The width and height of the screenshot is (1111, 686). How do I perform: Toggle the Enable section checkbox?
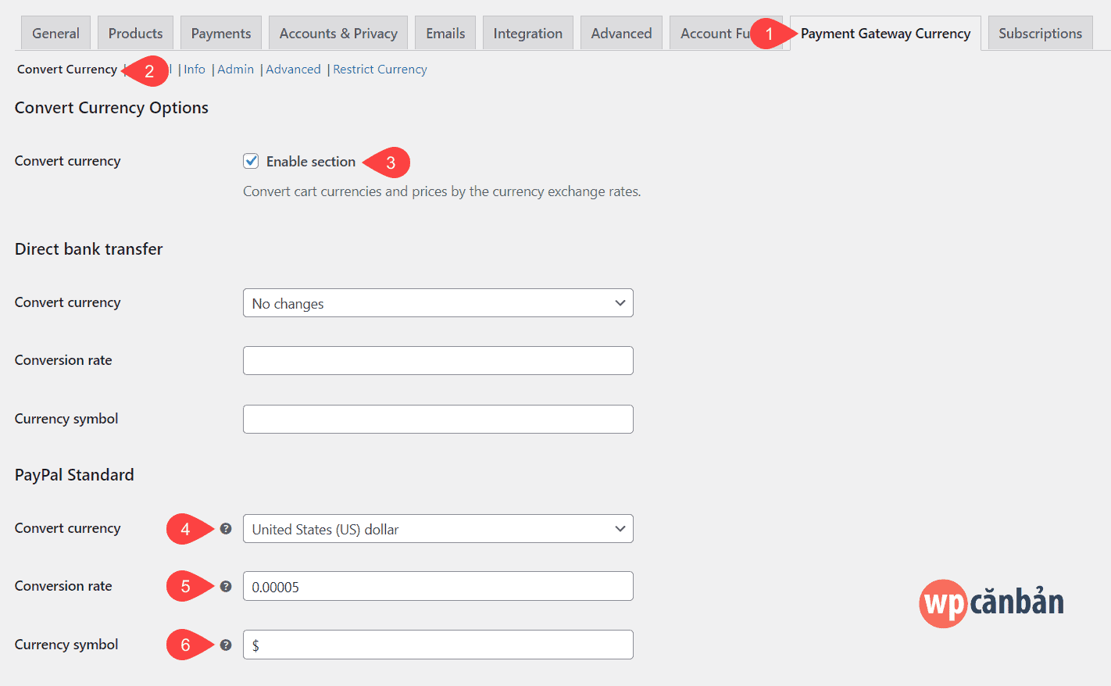[251, 161]
